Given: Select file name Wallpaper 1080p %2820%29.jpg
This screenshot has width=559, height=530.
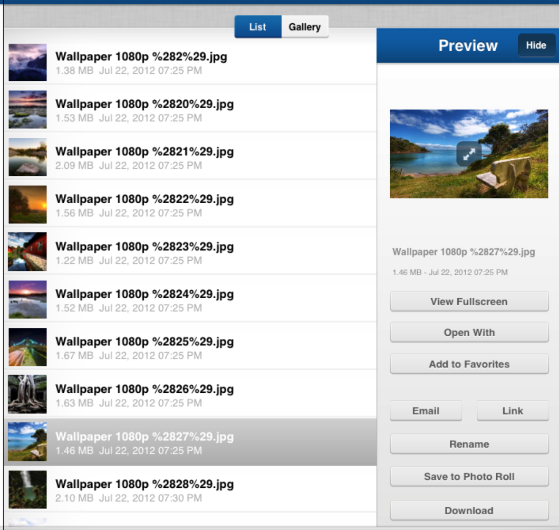Looking at the screenshot, I should coord(144,104).
